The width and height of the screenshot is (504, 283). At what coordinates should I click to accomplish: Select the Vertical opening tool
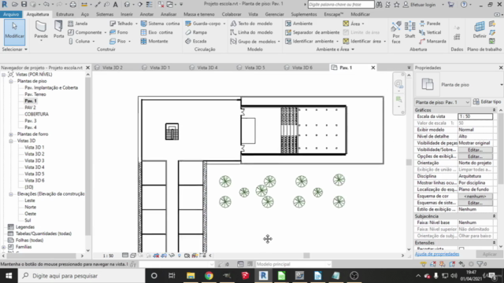tap(430, 32)
